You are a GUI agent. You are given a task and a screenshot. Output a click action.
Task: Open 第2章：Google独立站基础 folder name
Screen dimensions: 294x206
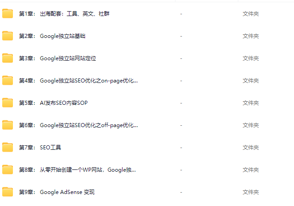pos(52,36)
